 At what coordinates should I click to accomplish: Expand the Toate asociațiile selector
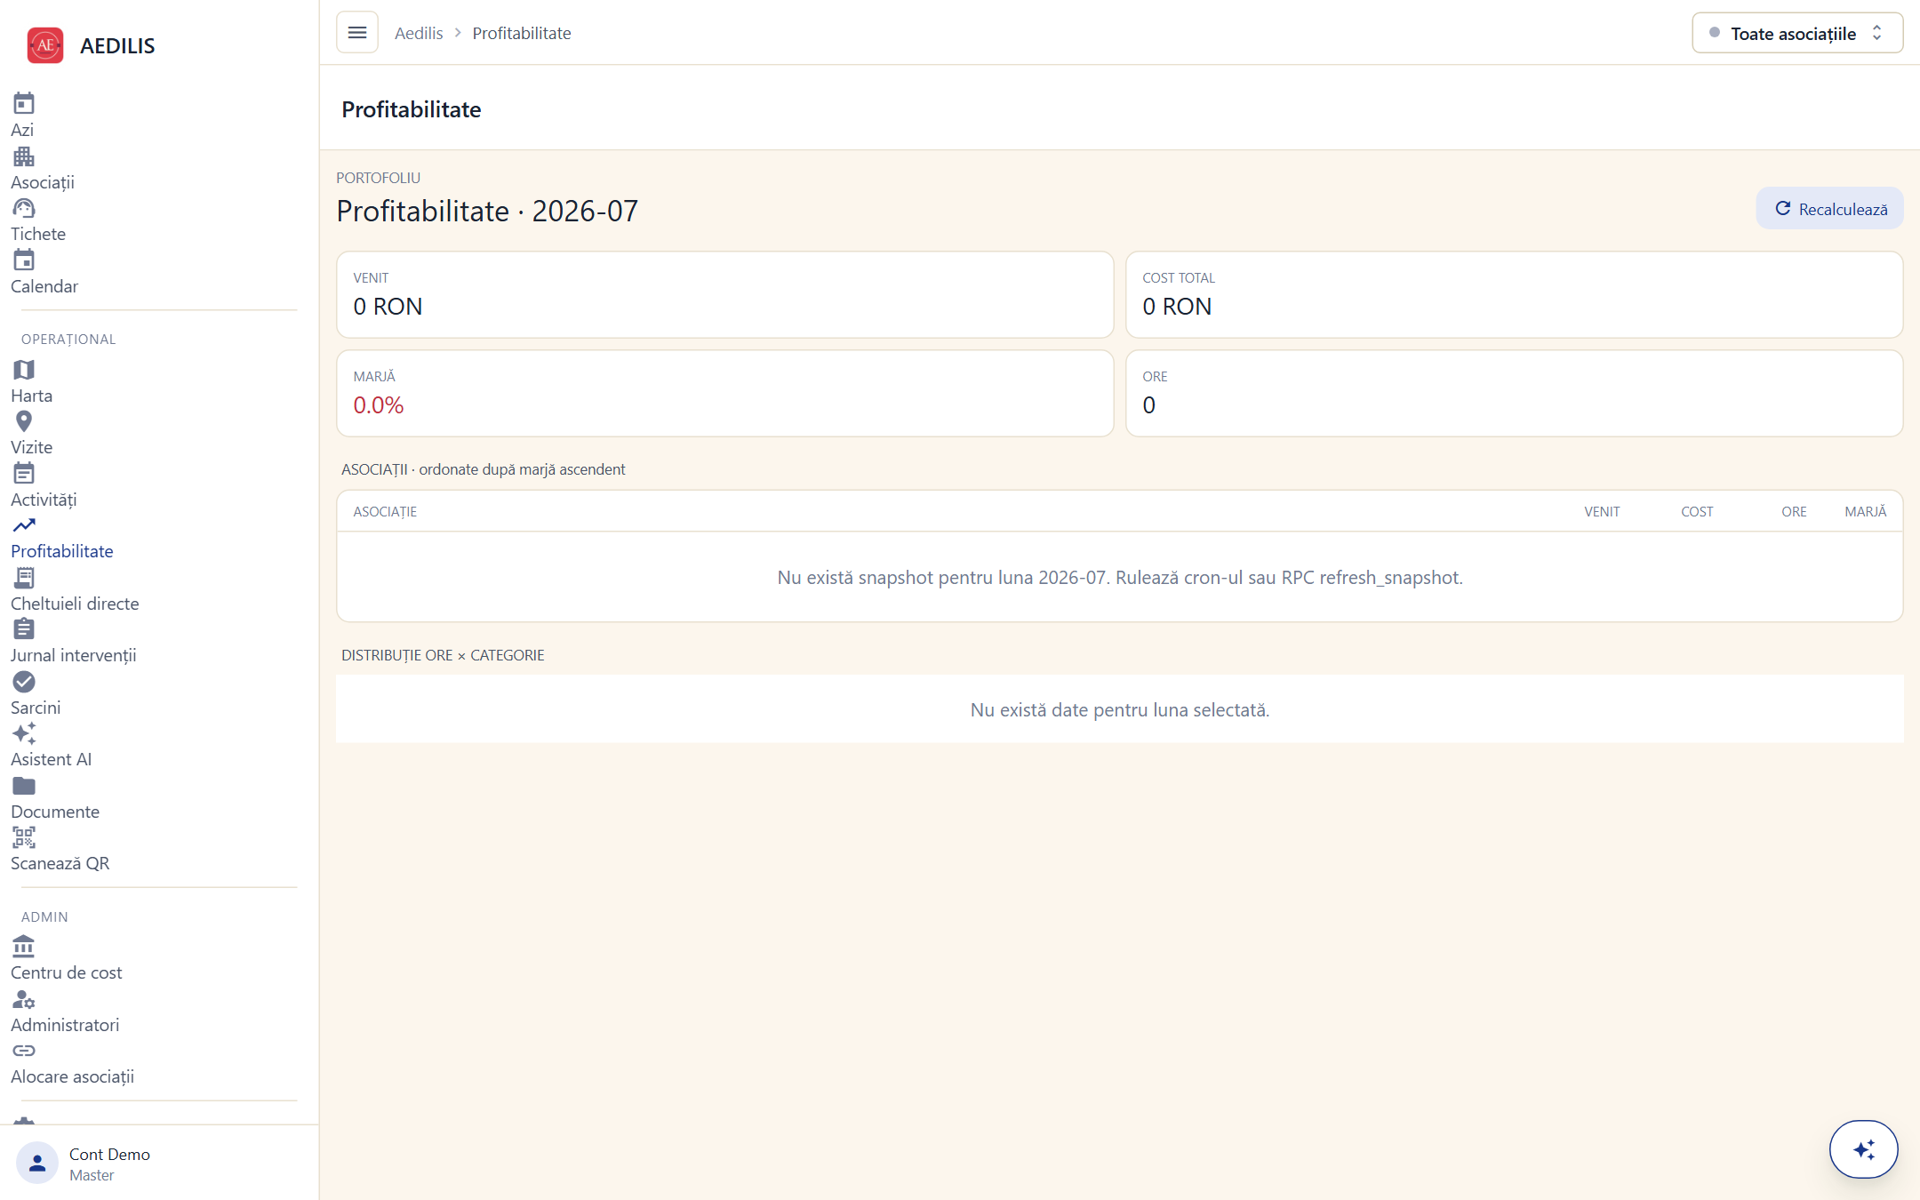1797,33
